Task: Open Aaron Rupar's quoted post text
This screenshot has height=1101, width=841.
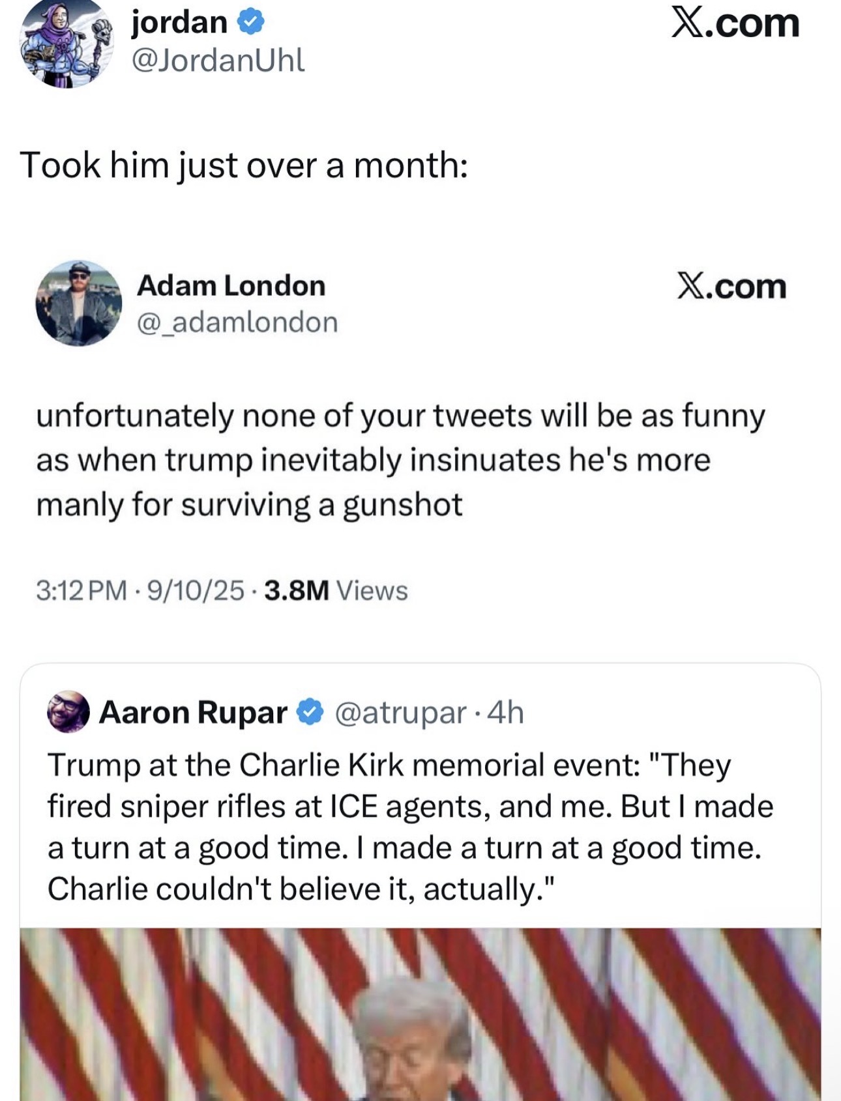Action: (x=409, y=826)
